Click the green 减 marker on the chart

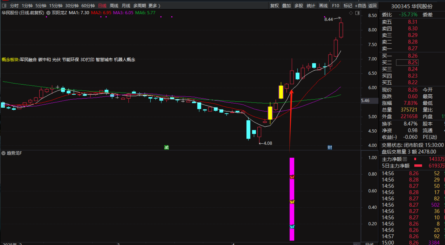tap(166, 147)
